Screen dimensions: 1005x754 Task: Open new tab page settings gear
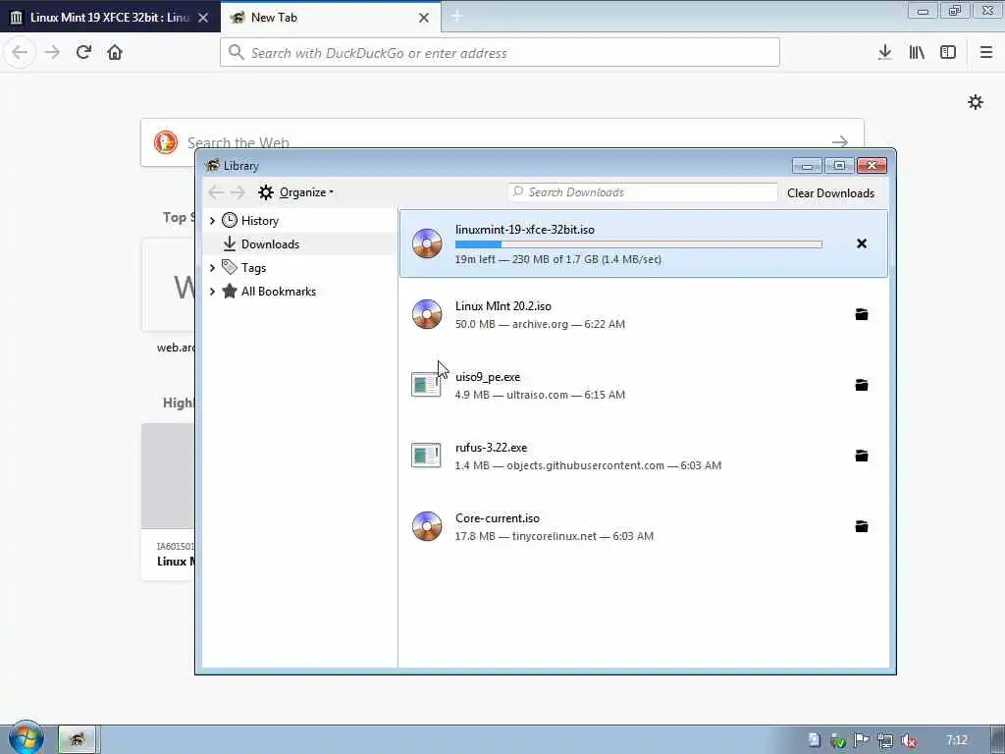click(975, 102)
